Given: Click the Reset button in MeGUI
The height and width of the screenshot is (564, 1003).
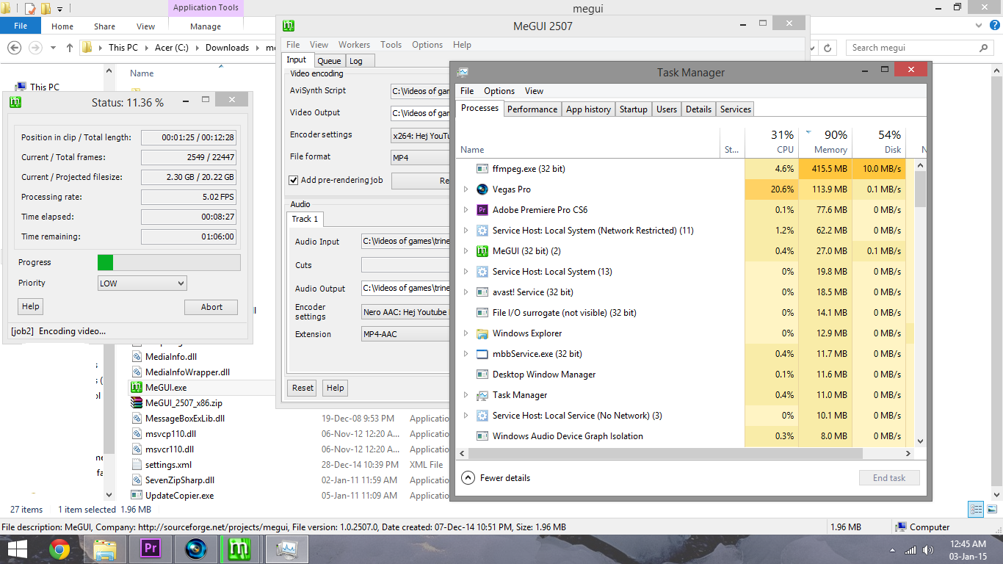Looking at the screenshot, I should pos(303,388).
